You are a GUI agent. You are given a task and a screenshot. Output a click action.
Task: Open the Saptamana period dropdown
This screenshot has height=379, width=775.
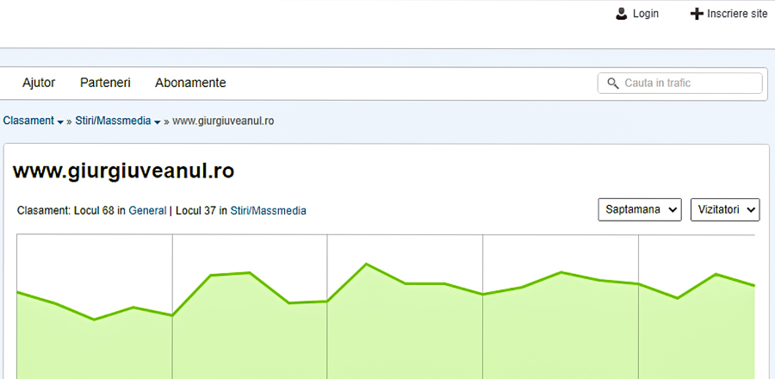[640, 210]
